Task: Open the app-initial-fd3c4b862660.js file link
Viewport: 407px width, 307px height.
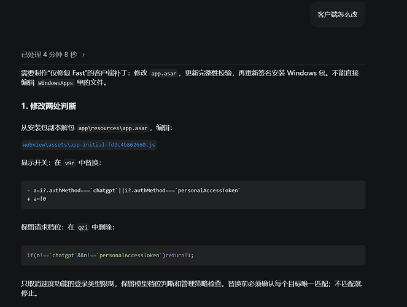Action: 89,145
